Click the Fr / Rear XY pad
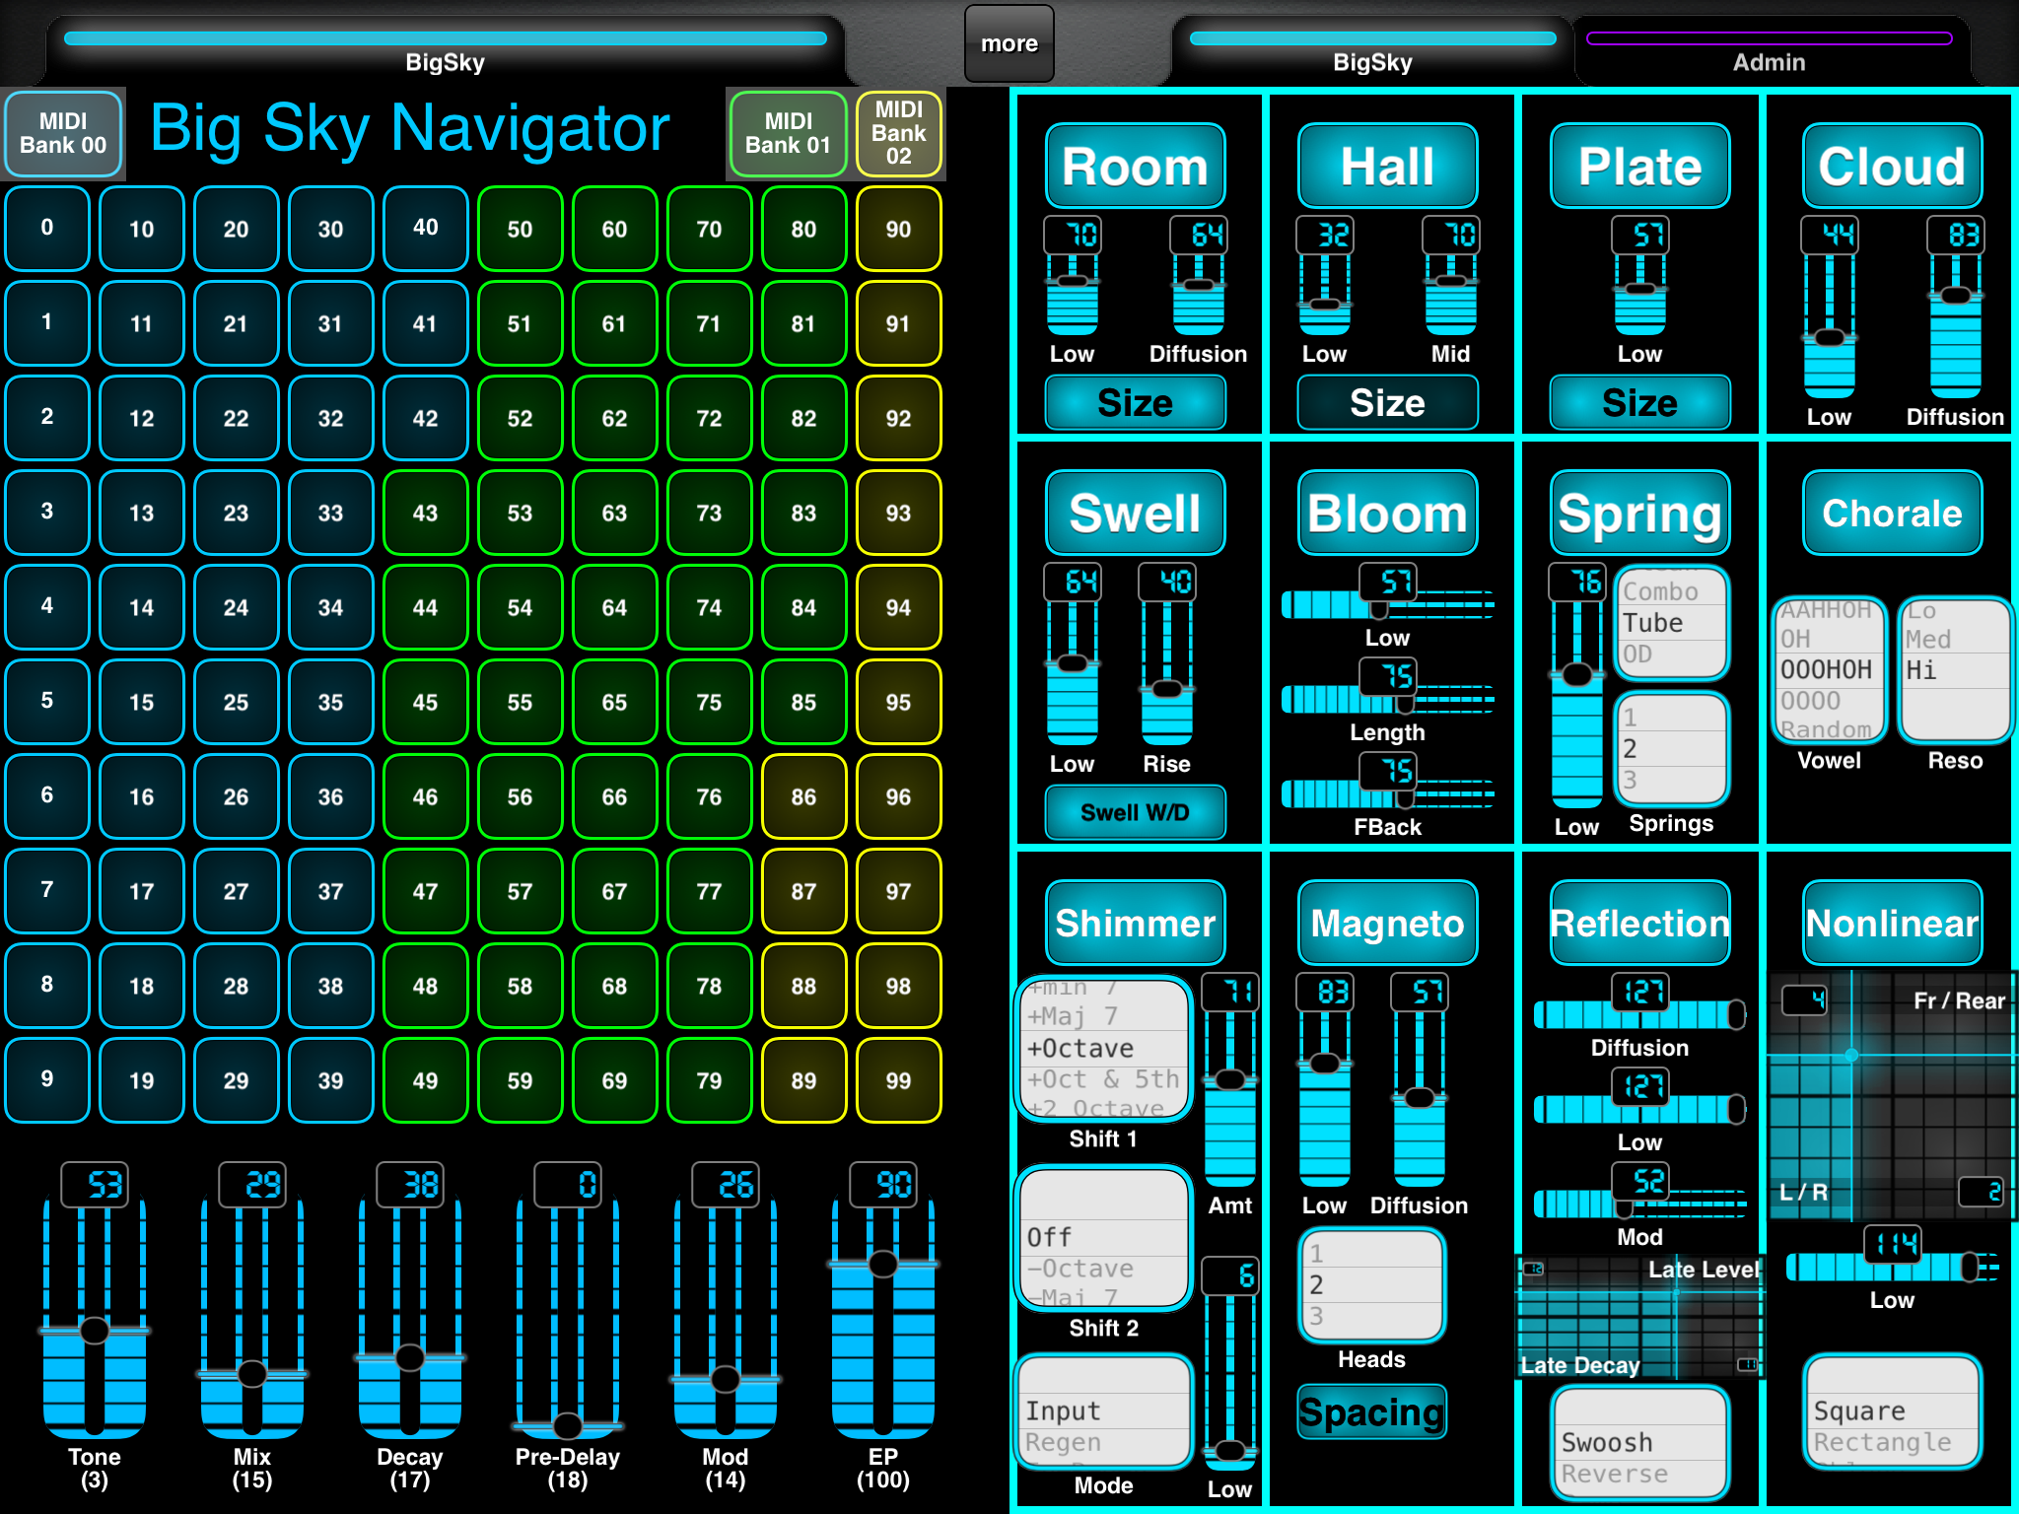 tap(1892, 1094)
